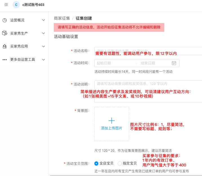
Task: Expand the 更多自运营工具 chevron
Action: (44, 60)
